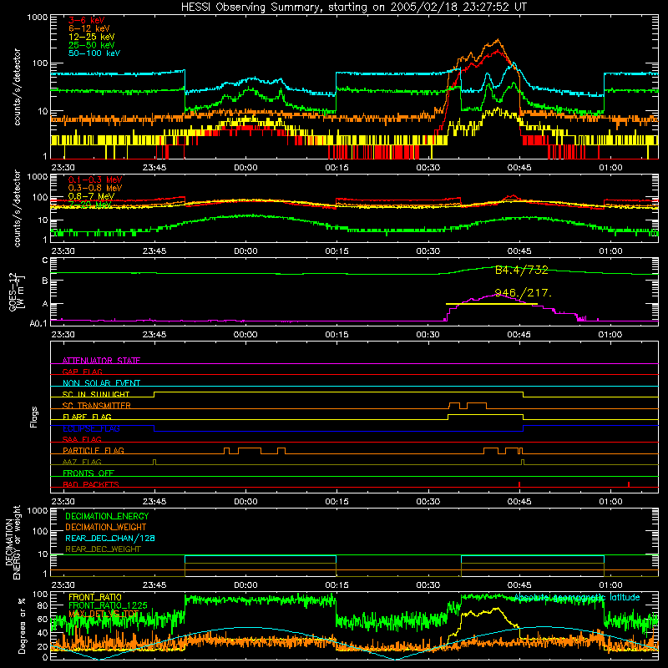Viewport: 668px width, 668px height.
Task: Select the SAA_FLAG label
Action: [82, 440]
